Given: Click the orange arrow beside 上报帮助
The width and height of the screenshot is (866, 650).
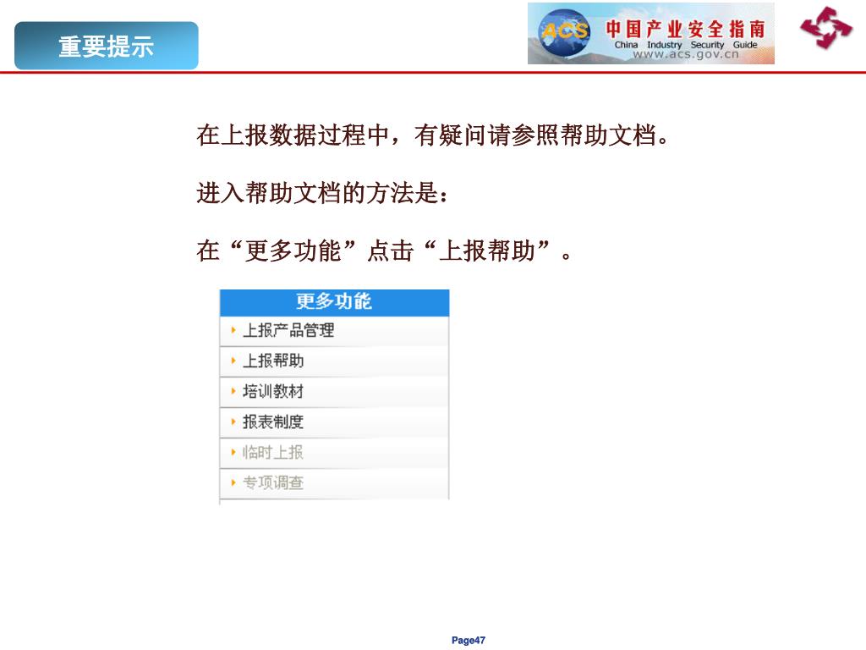Looking at the screenshot, I should coord(233,361).
